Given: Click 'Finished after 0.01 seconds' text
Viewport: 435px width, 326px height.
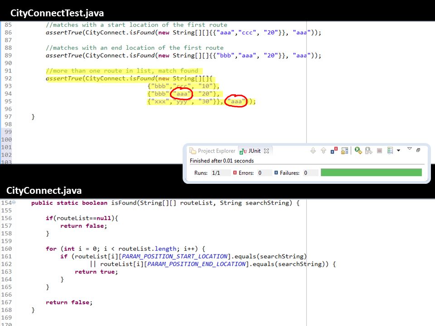Looking at the screenshot, I should coord(222,161).
